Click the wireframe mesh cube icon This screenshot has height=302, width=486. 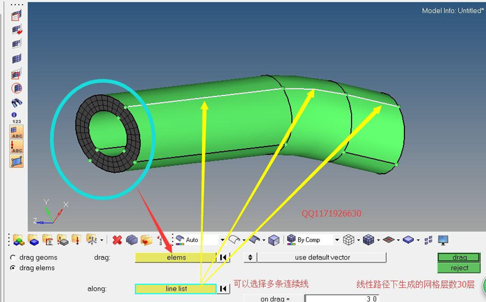point(348,240)
